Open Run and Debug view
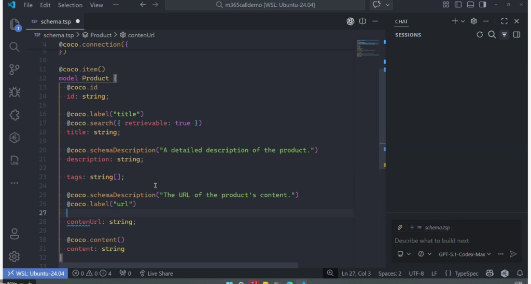531x284 pixels. click(x=14, y=92)
